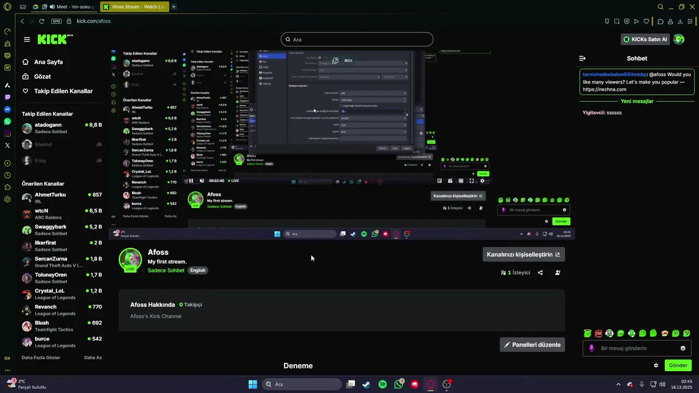The image size is (699, 393).
Task: Click chat username Yigitavcii
Action: tap(594, 112)
